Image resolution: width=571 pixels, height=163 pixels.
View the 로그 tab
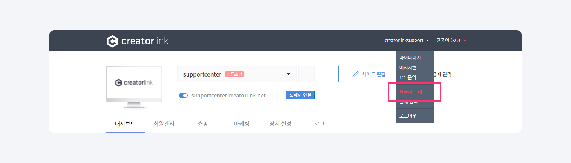point(319,124)
